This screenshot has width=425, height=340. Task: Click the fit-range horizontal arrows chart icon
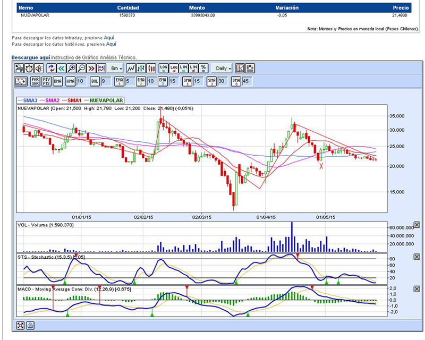coord(101,69)
